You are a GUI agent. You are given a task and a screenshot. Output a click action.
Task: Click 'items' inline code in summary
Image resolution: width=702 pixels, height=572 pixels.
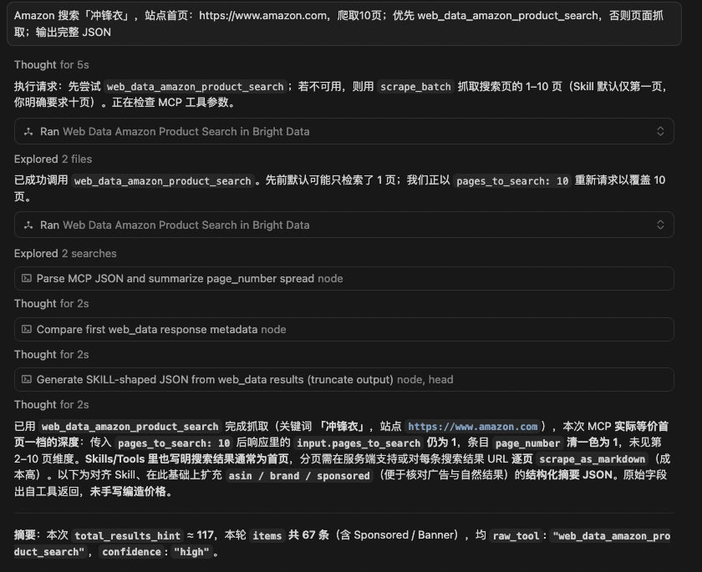(267, 536)
